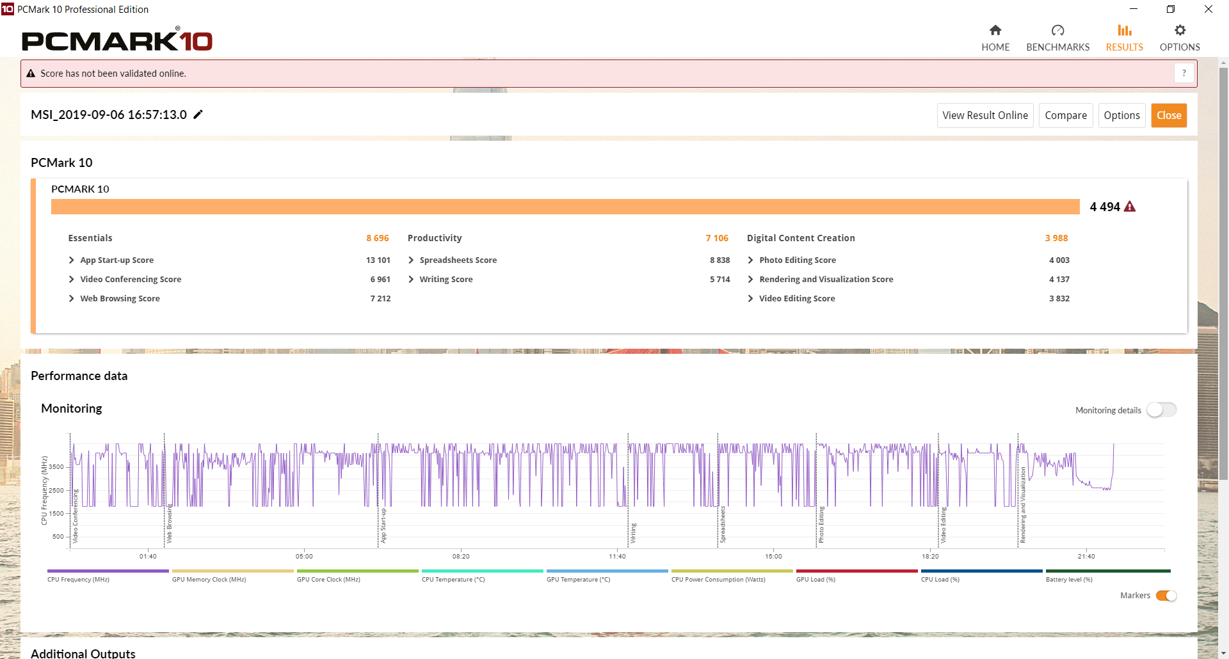Click the Results bar chart icon
The width and height of the screenshot is (1229, 659).
[x=1125, y=30]
